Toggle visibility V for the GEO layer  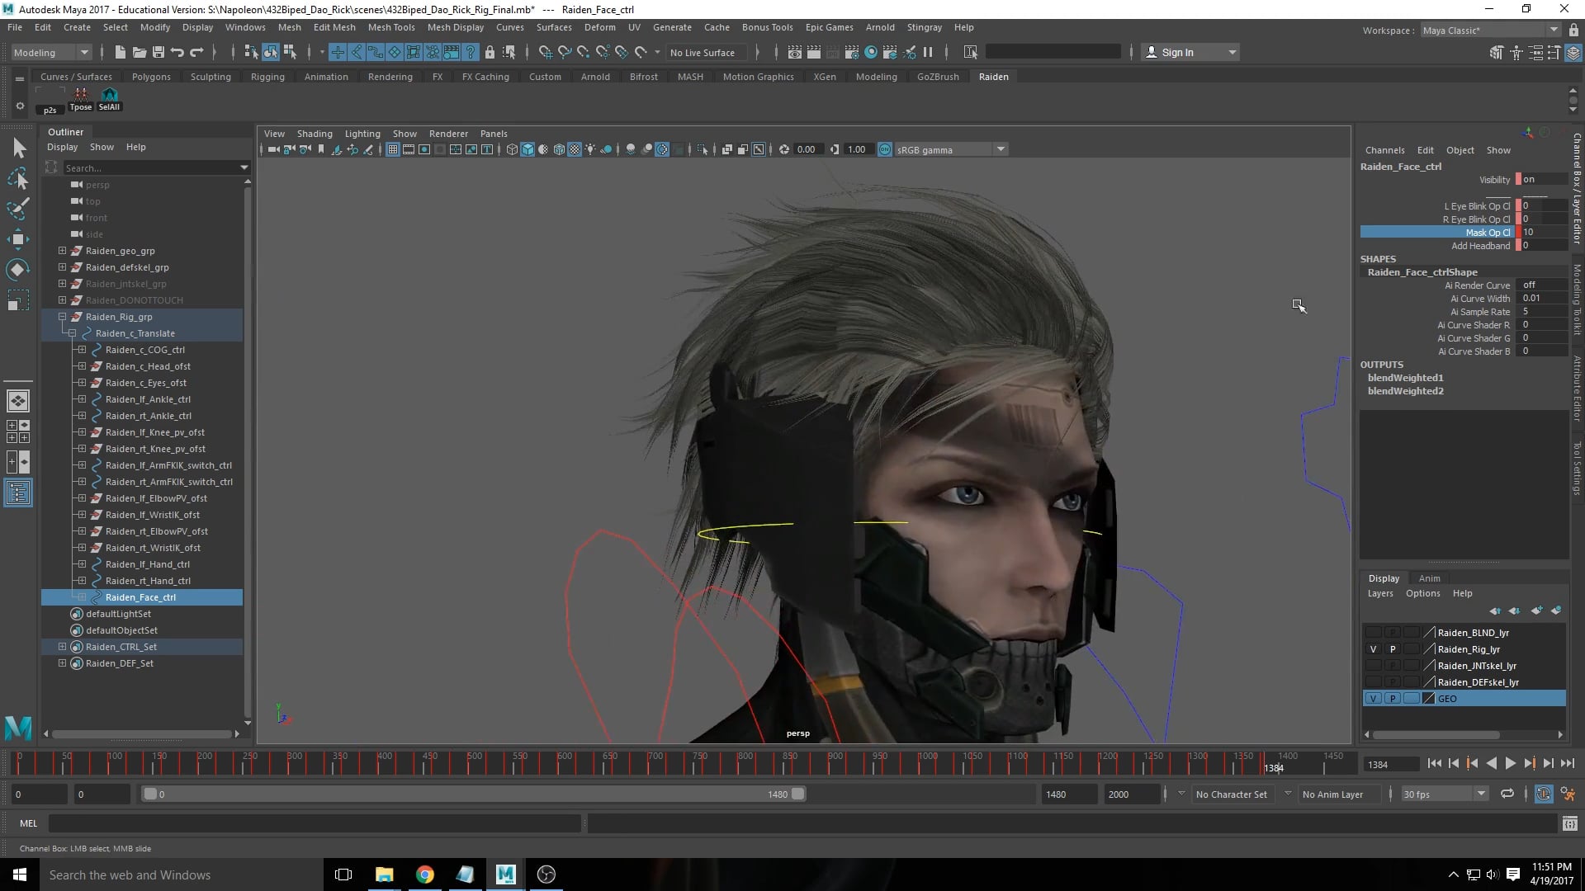(1373, 698)
